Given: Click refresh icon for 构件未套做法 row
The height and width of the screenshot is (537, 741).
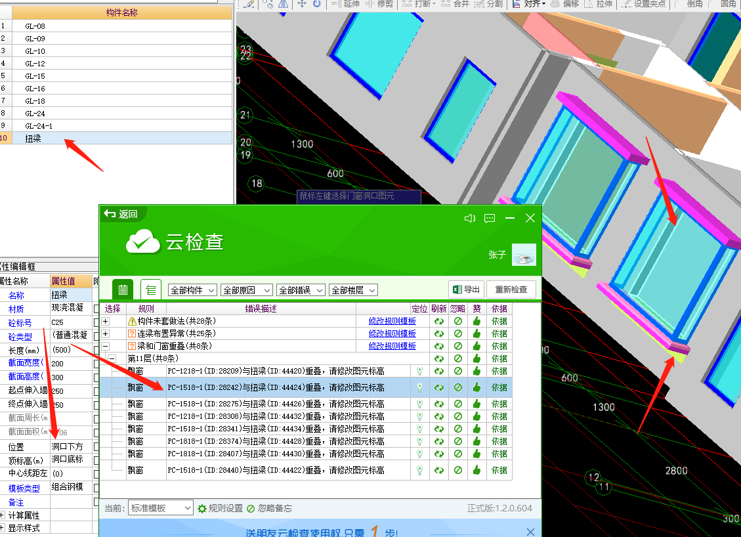Looking at the screenshot, I should pyautogui.click(x=439, y=322).
